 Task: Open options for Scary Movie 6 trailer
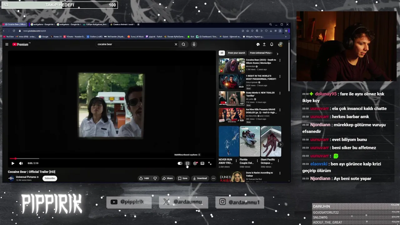280,93
